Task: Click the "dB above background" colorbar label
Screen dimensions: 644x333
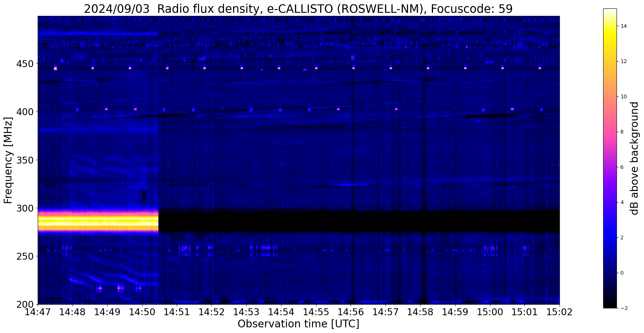Action: (634, 159)
